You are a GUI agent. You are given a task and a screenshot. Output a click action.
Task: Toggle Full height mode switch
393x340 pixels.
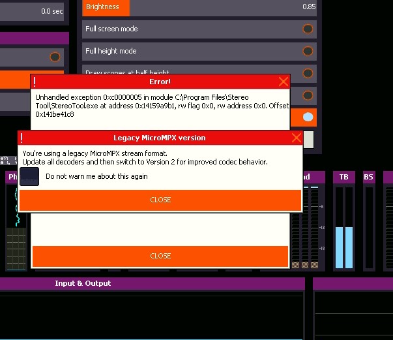point(308,51)
